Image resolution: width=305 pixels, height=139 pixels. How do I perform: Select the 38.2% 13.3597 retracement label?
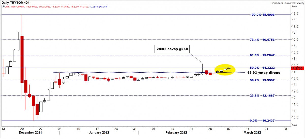click(262, 80)
